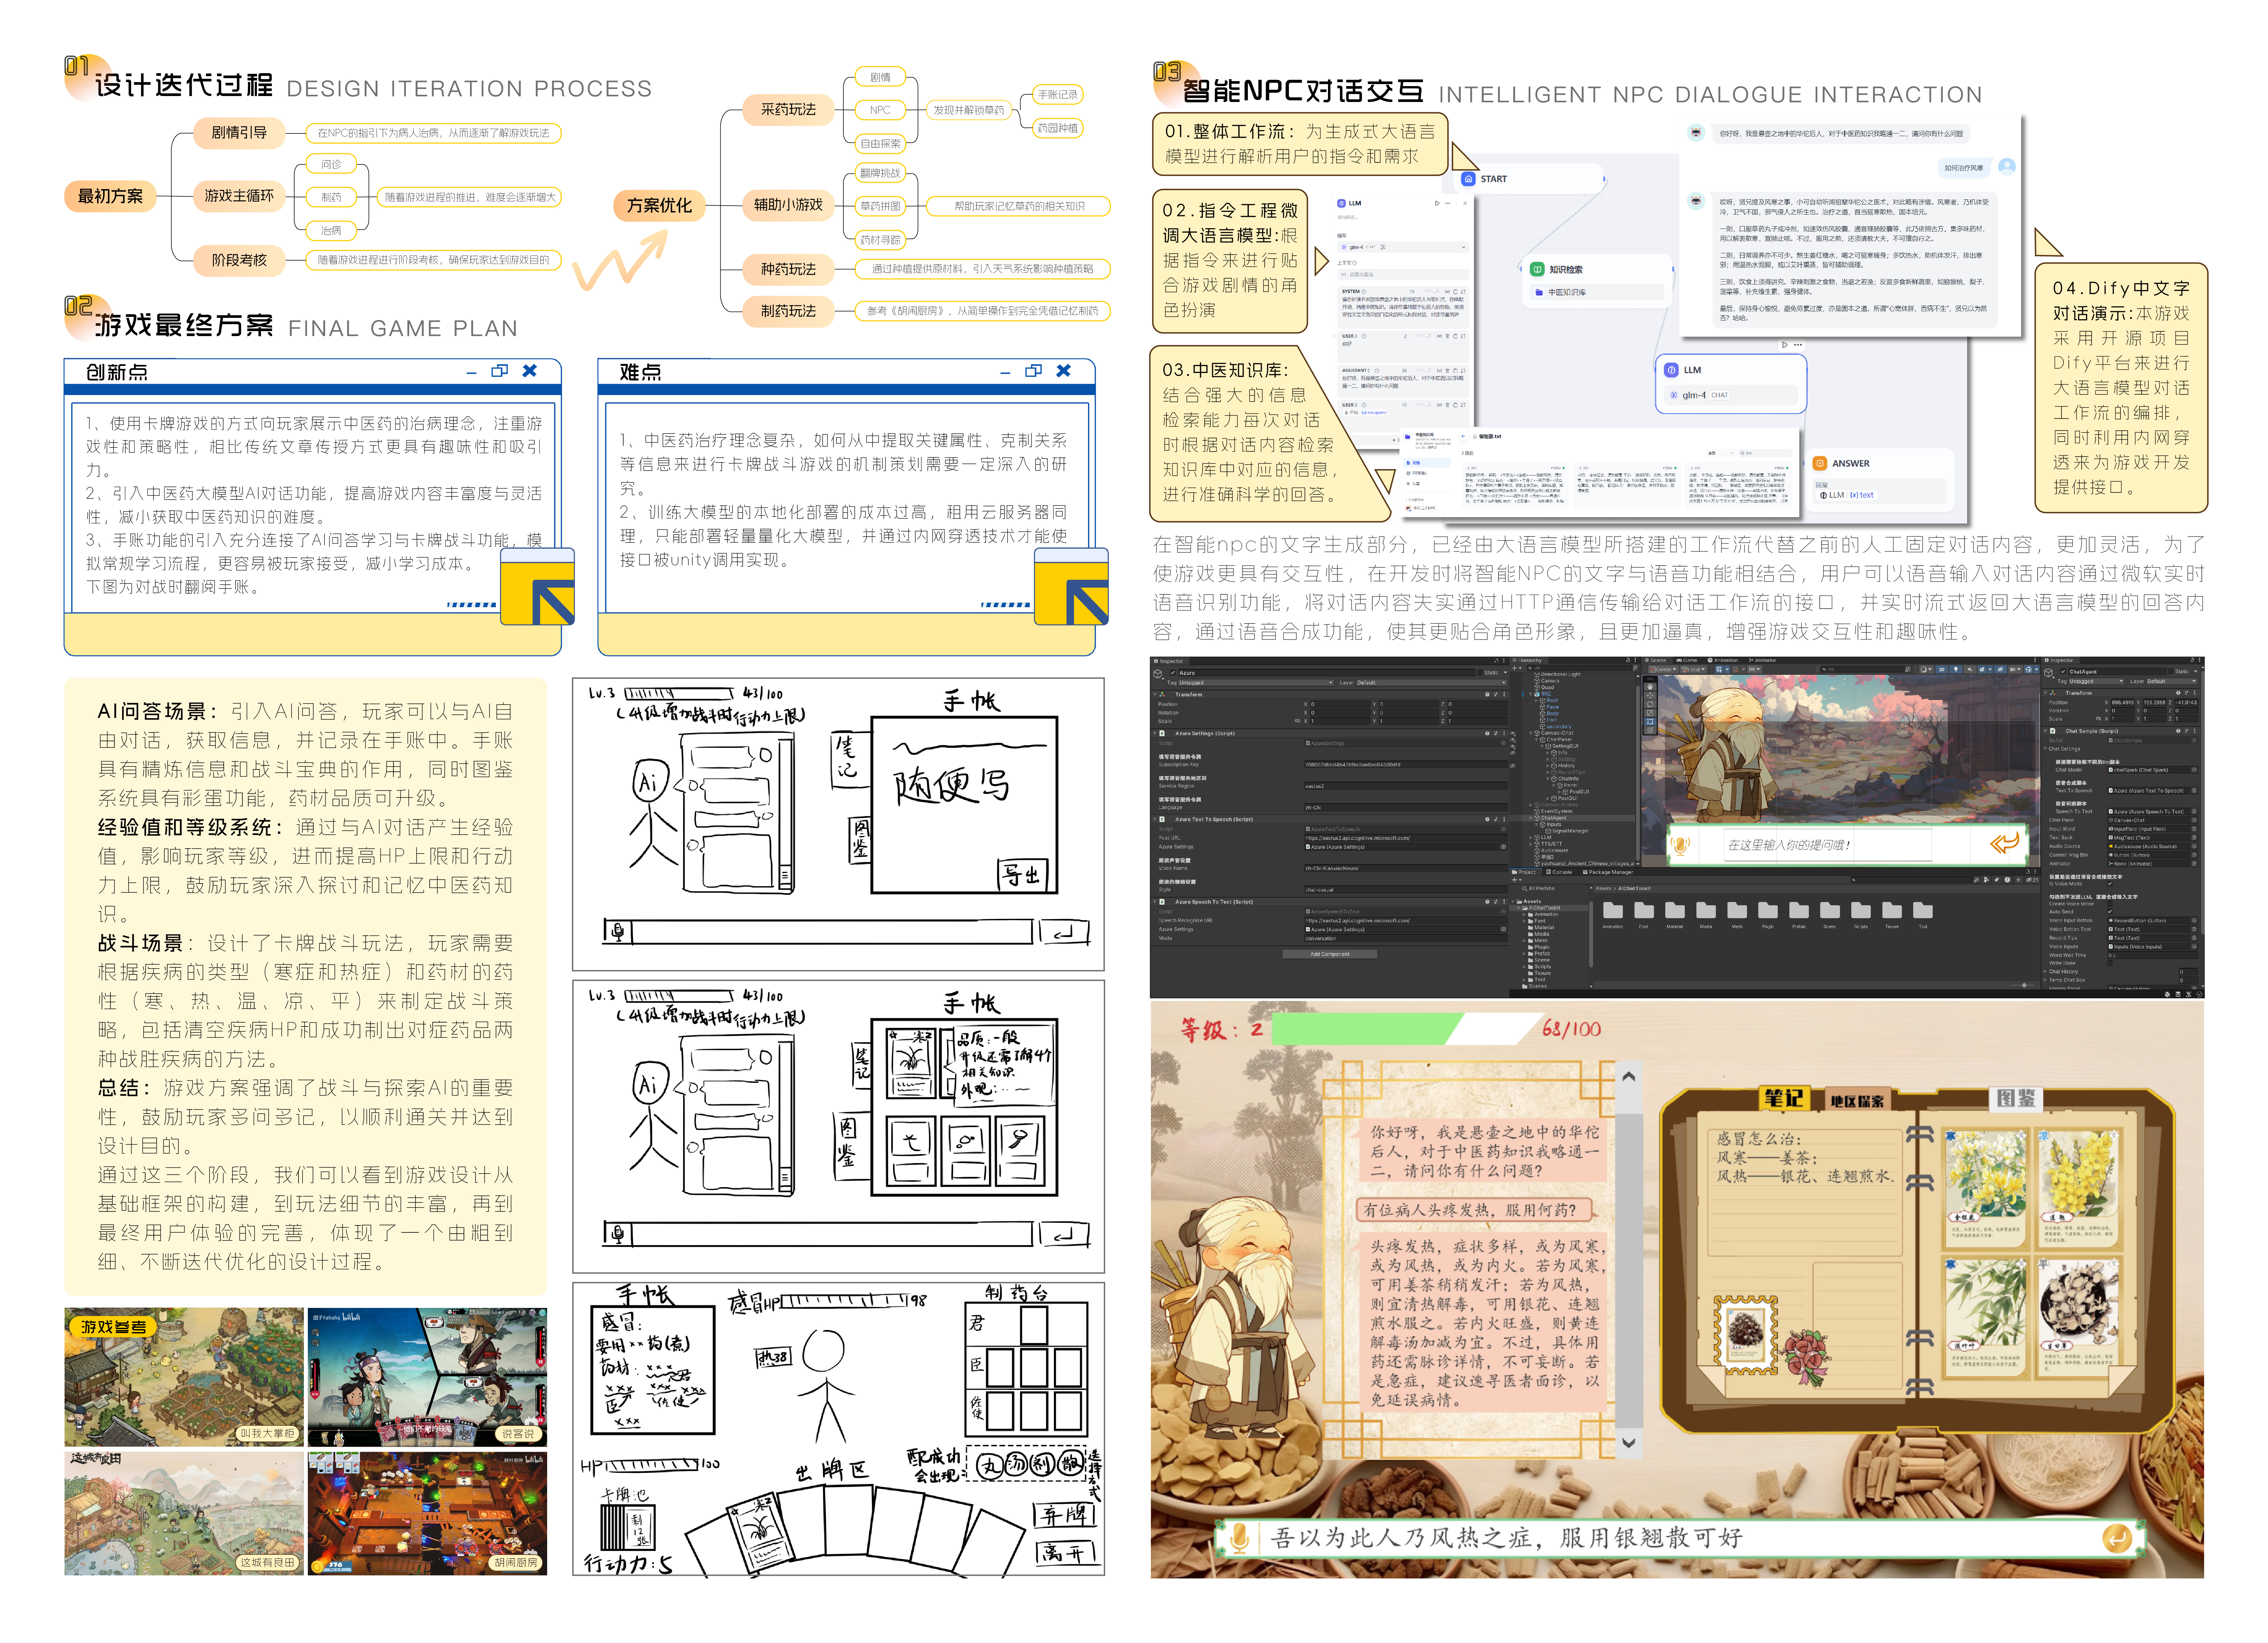Select the green 知识检索 node icon
Screen dimensions: 2268x1643
tap(1537, 269)
